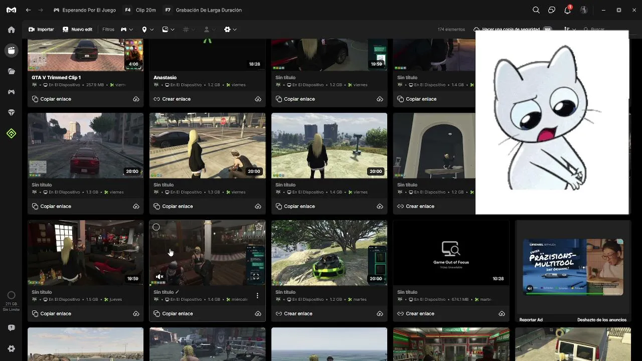The width and height of the screenshot is (642, 361).
Task: Click the green diamond sidebar icon
Action: click(x=11, y=133)
